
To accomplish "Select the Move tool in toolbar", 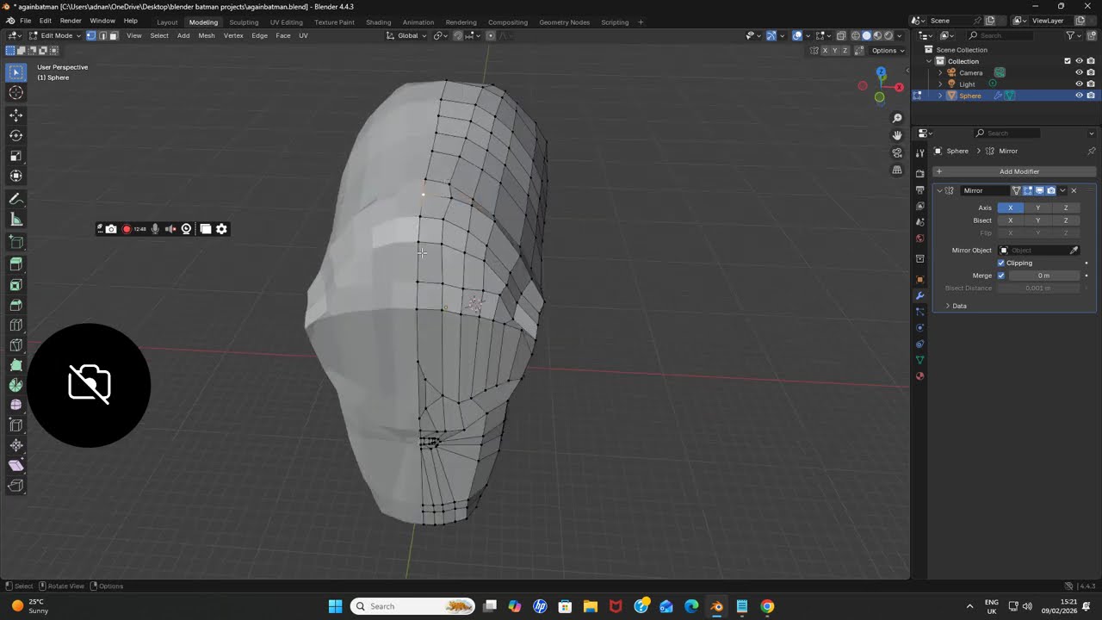I will [x=15, y=115].
